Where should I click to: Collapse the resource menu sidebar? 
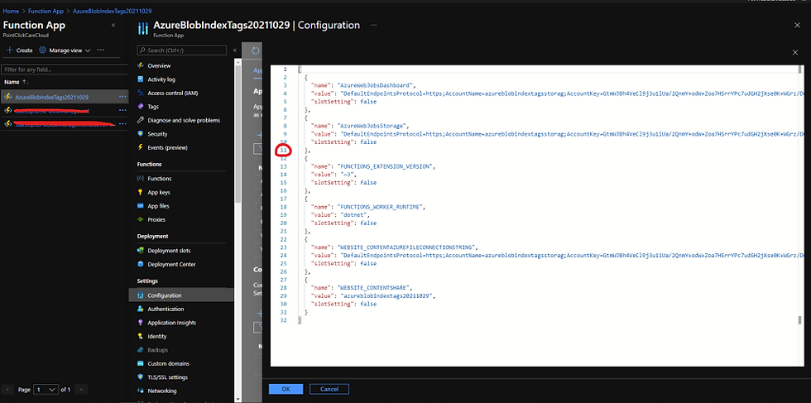(x=234, y=50)
